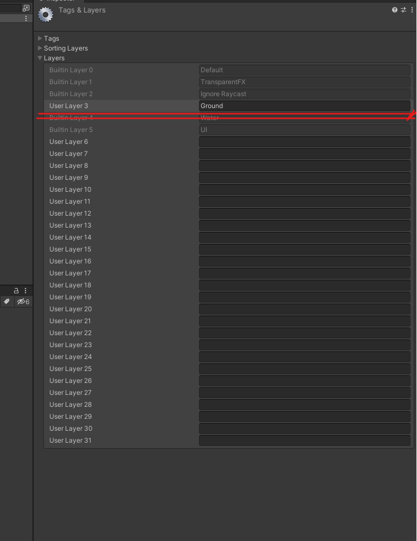This screenshot has width=417, height=541.
Task: Toggle hidden packages visibility eye icon
Action: (23, 301)
